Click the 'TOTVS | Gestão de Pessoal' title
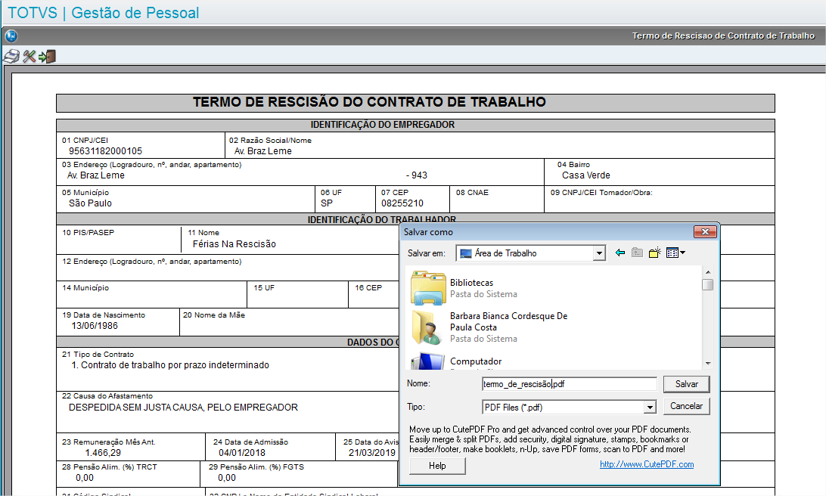The image size is (826, 496). coord(103,13)
